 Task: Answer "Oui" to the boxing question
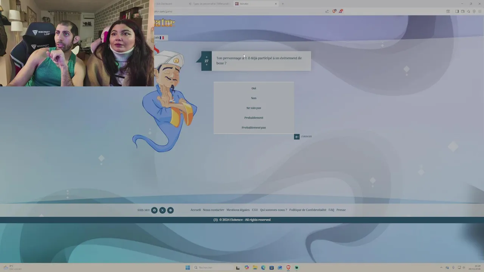pyautogui.click(x=254, y=88)
